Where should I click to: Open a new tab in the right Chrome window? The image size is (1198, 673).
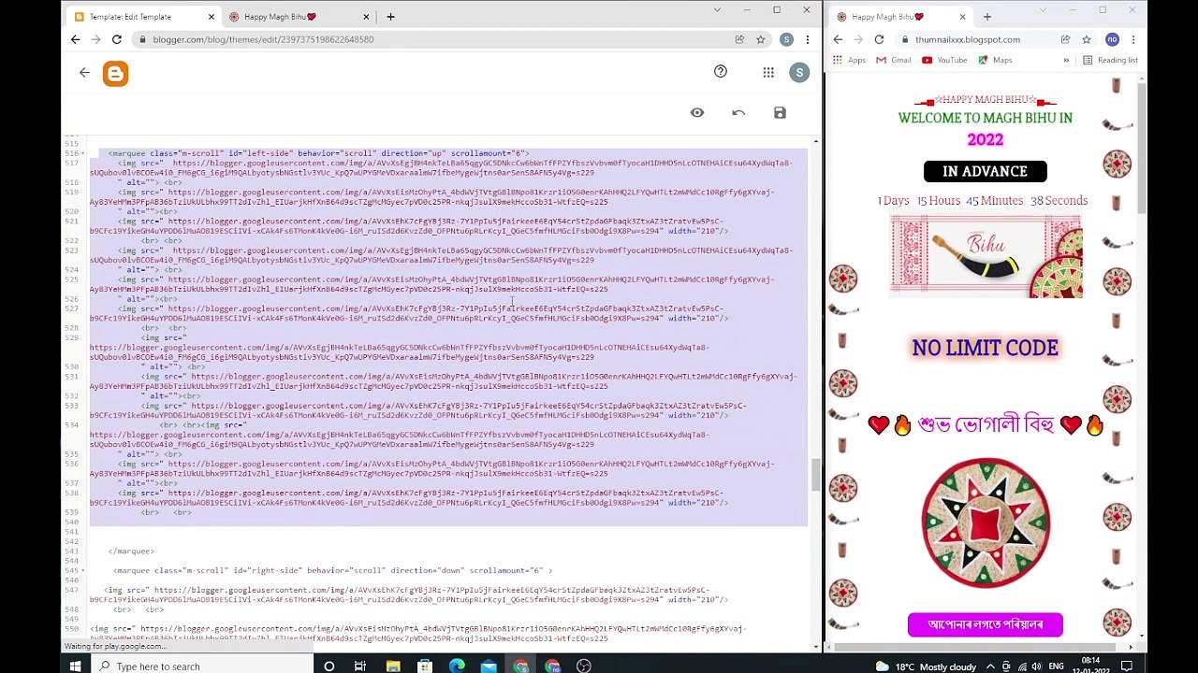click(x=986, y=17)
